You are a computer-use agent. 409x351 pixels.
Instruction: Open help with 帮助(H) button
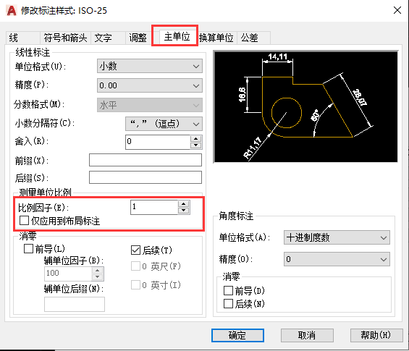(376, 335)
